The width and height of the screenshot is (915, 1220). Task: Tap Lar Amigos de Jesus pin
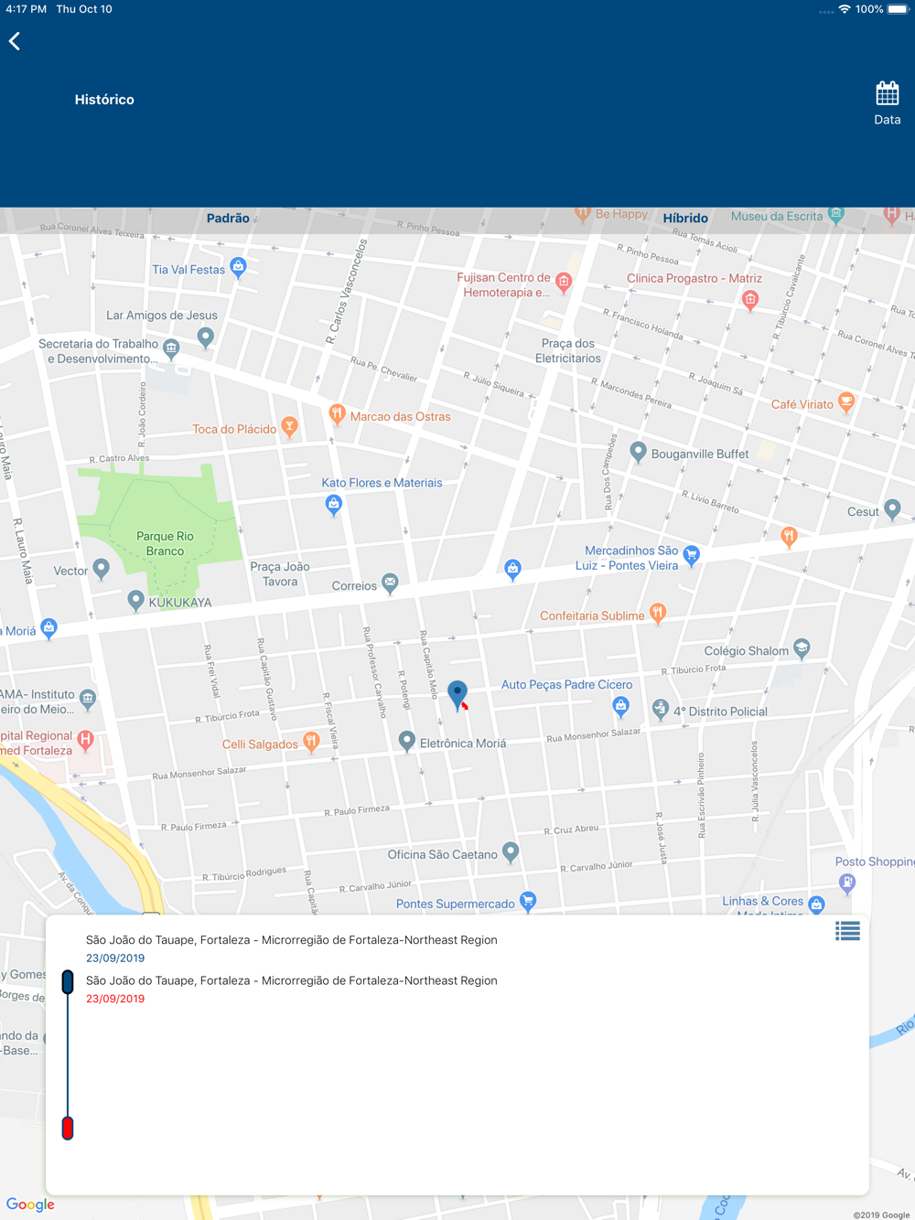[206, 337]
